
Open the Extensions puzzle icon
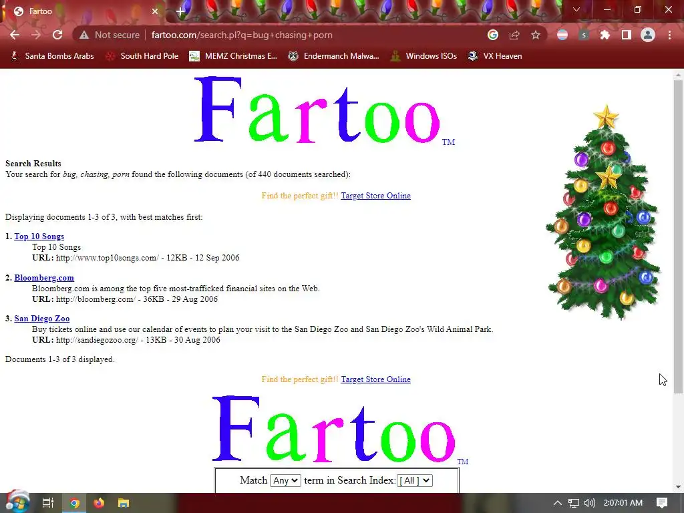point(605,35)
